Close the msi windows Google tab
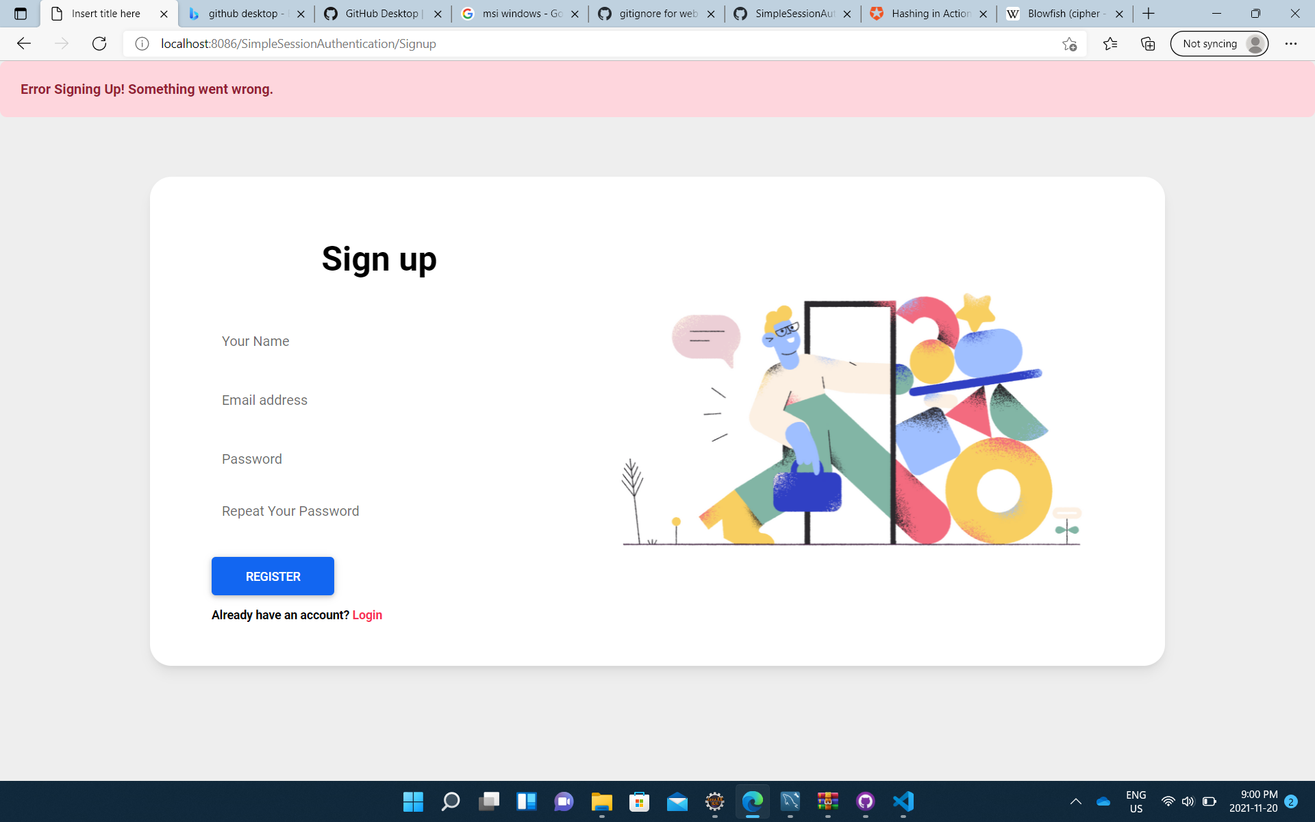Screen dimensions: 1315x822 coord(575,14)
